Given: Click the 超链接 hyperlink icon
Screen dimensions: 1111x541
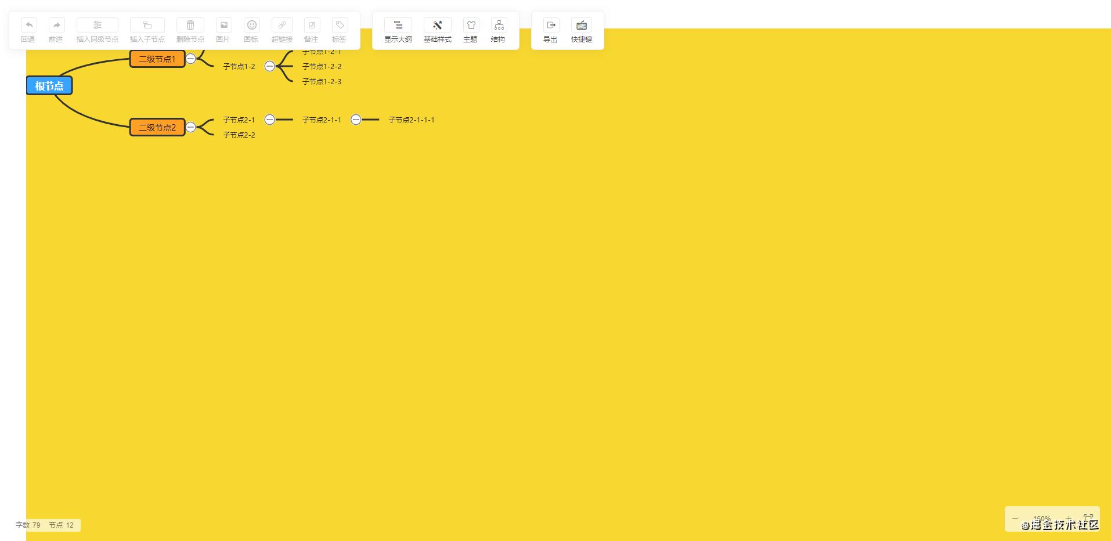Looking at the screenshot, I should coord(282,25).
